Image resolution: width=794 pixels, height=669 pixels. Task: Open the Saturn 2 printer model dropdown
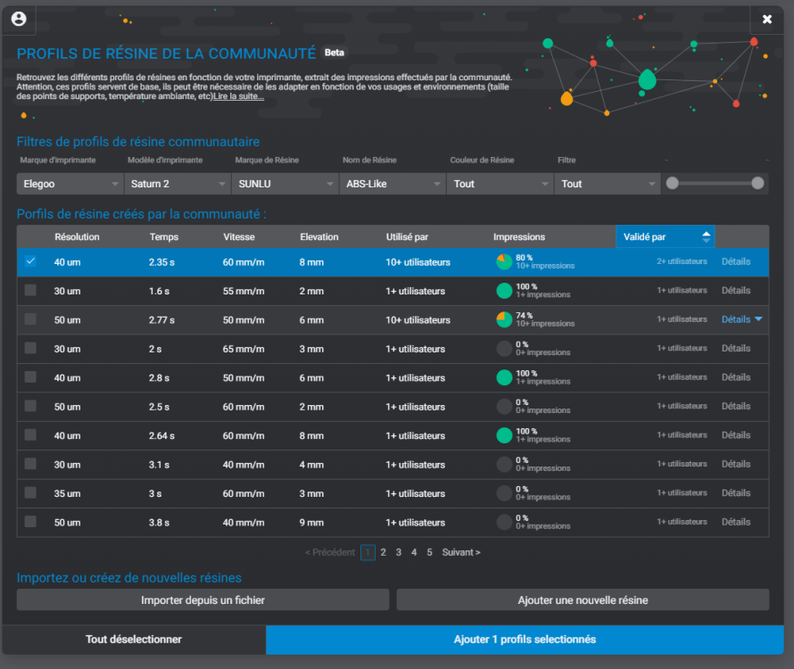point(178,184)
